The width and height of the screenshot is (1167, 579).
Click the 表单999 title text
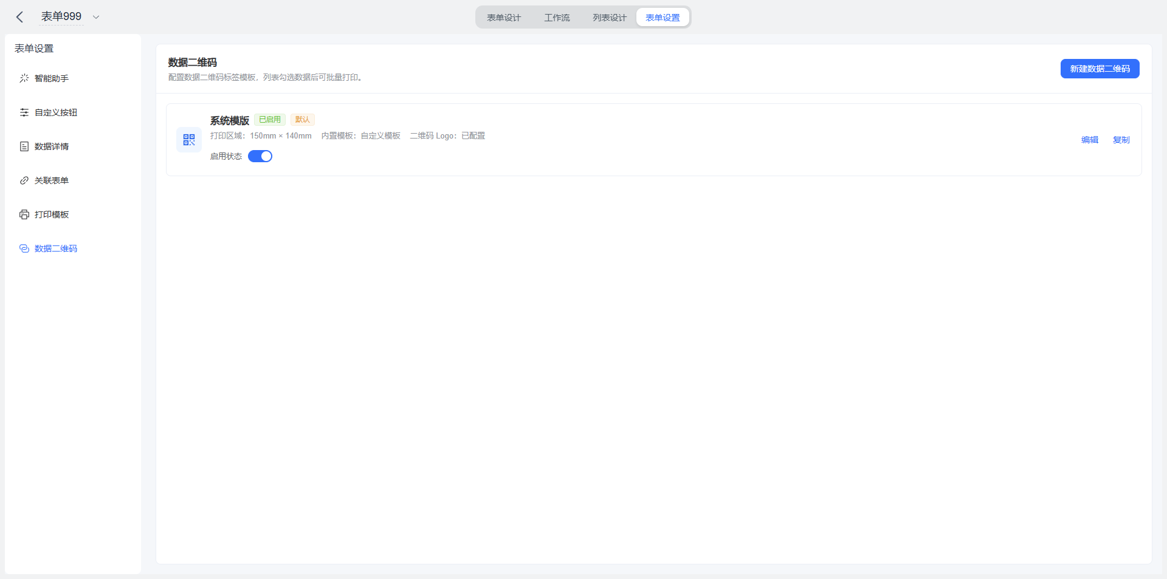coord(61,16)
